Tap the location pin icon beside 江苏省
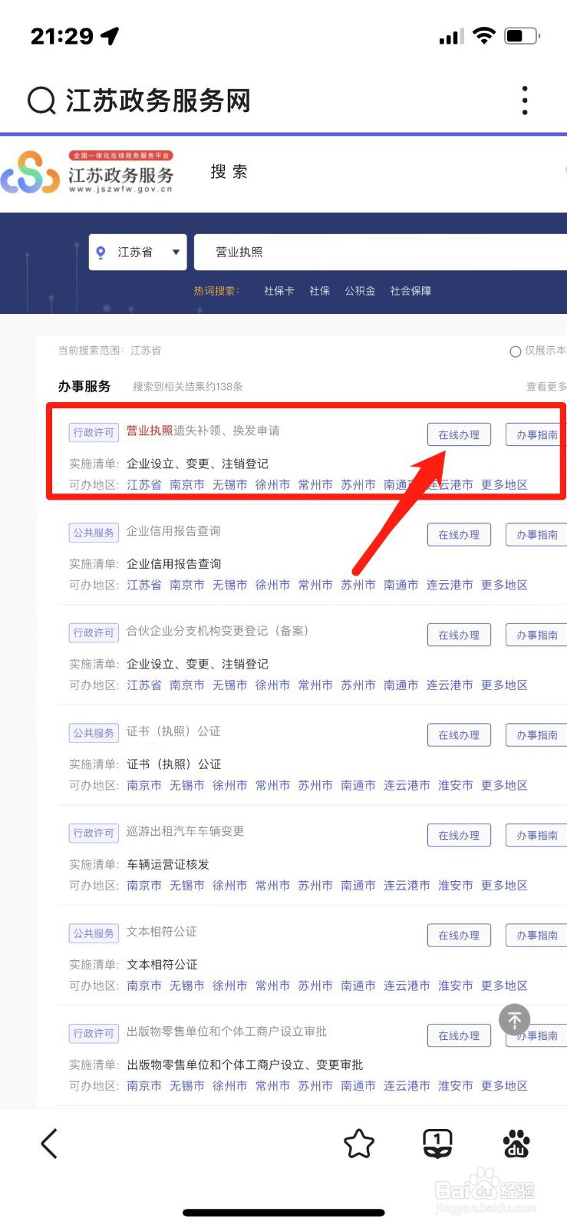The image size is (567, 1228). (101, 253)
